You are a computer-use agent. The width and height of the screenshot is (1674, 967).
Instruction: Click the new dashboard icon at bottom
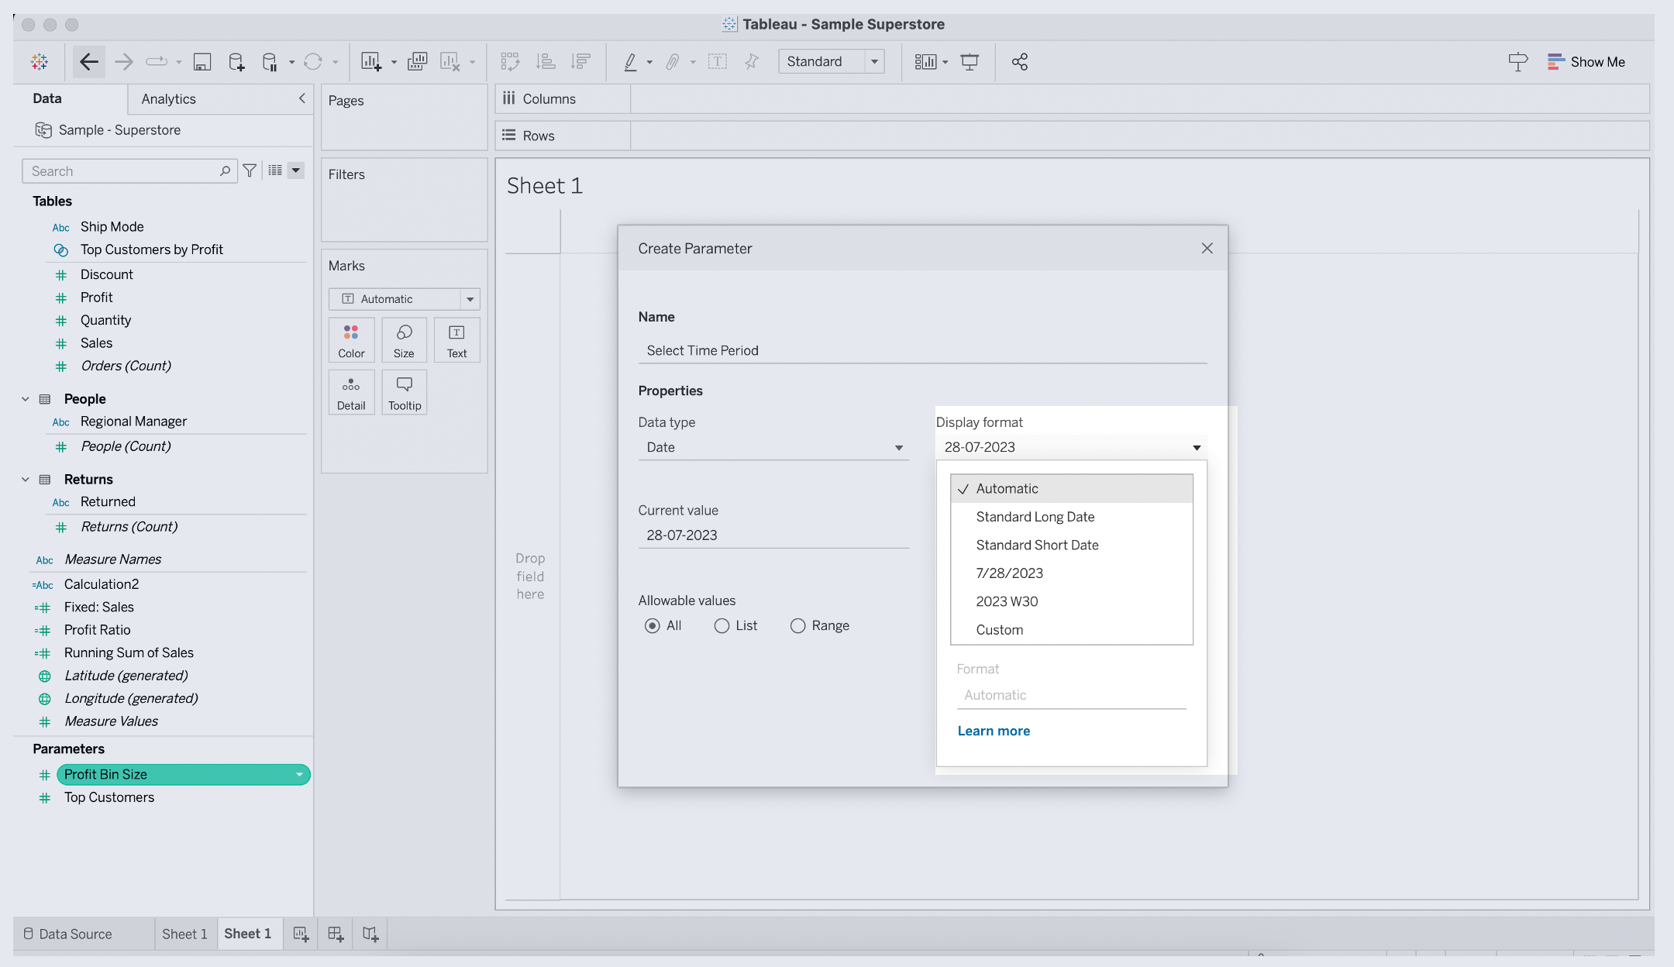click(336, 934)
